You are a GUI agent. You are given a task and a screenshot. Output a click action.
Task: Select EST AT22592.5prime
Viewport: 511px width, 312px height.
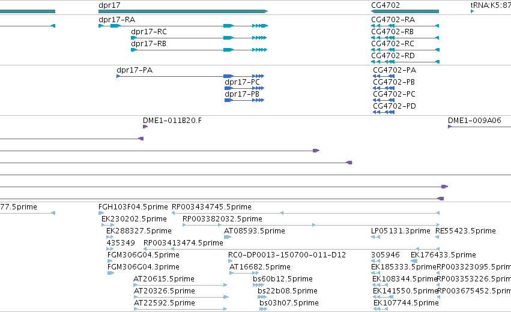[x=180, y=310]
